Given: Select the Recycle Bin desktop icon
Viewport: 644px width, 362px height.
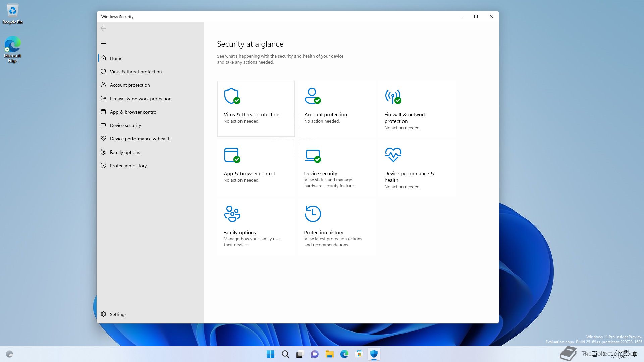Looking at the screenshot, I should click(x=13, y=14).
